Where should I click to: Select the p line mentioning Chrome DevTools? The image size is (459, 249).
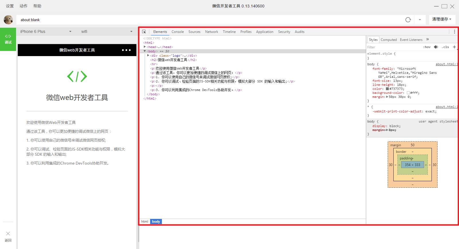pos(196,90)
